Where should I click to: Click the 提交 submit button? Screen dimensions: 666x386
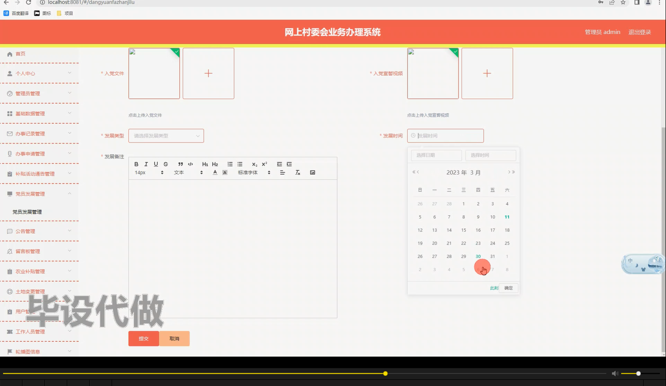tap(143, 338)
